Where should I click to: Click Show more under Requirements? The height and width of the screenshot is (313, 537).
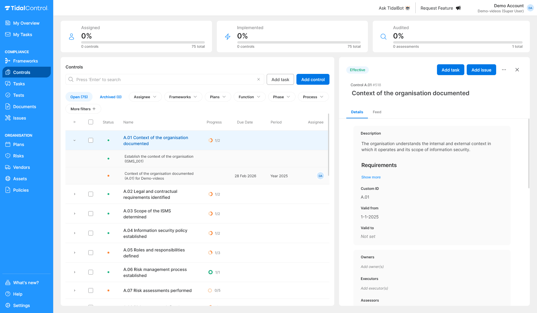coord(371,177)
